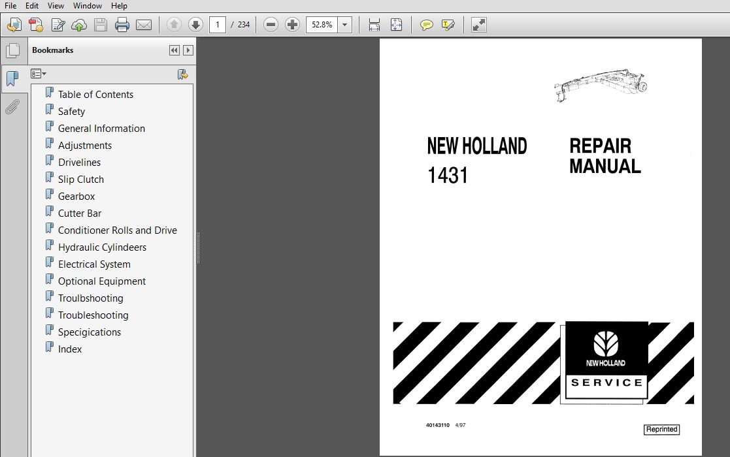Open the Cutter Bar bookmark
Screen dimensions: 730x457
point(80,213)
